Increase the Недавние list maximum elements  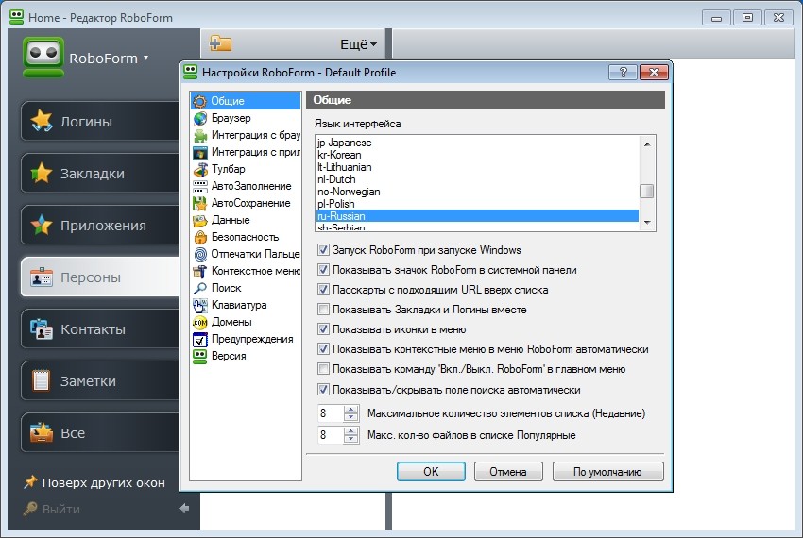(x=350, y=410)
